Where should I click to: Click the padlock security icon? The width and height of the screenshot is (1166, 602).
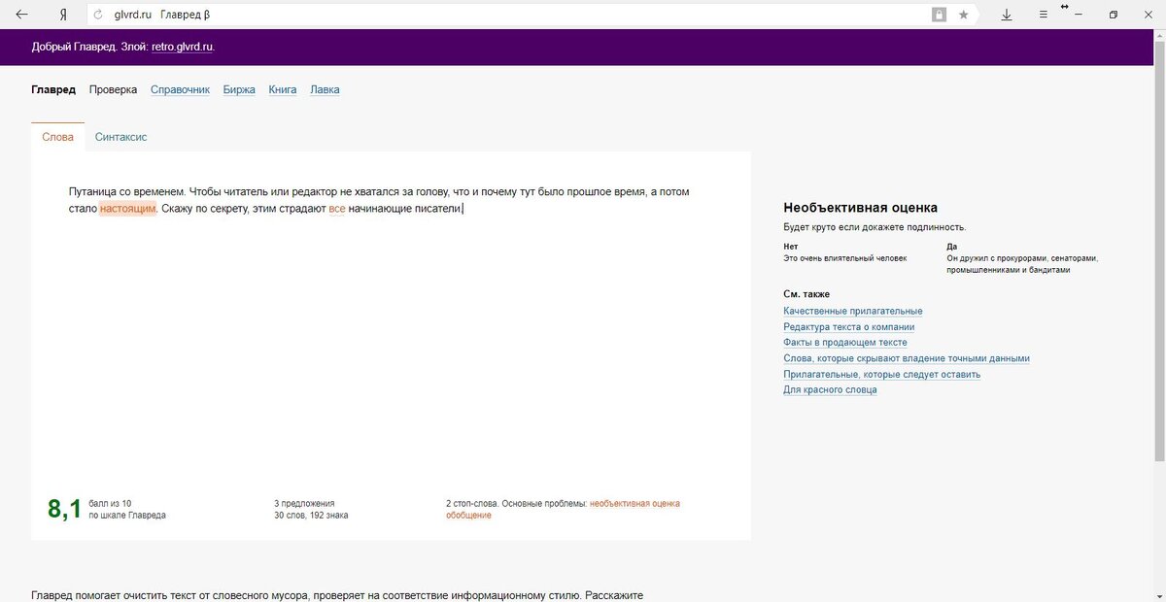[x=939, y=15]
